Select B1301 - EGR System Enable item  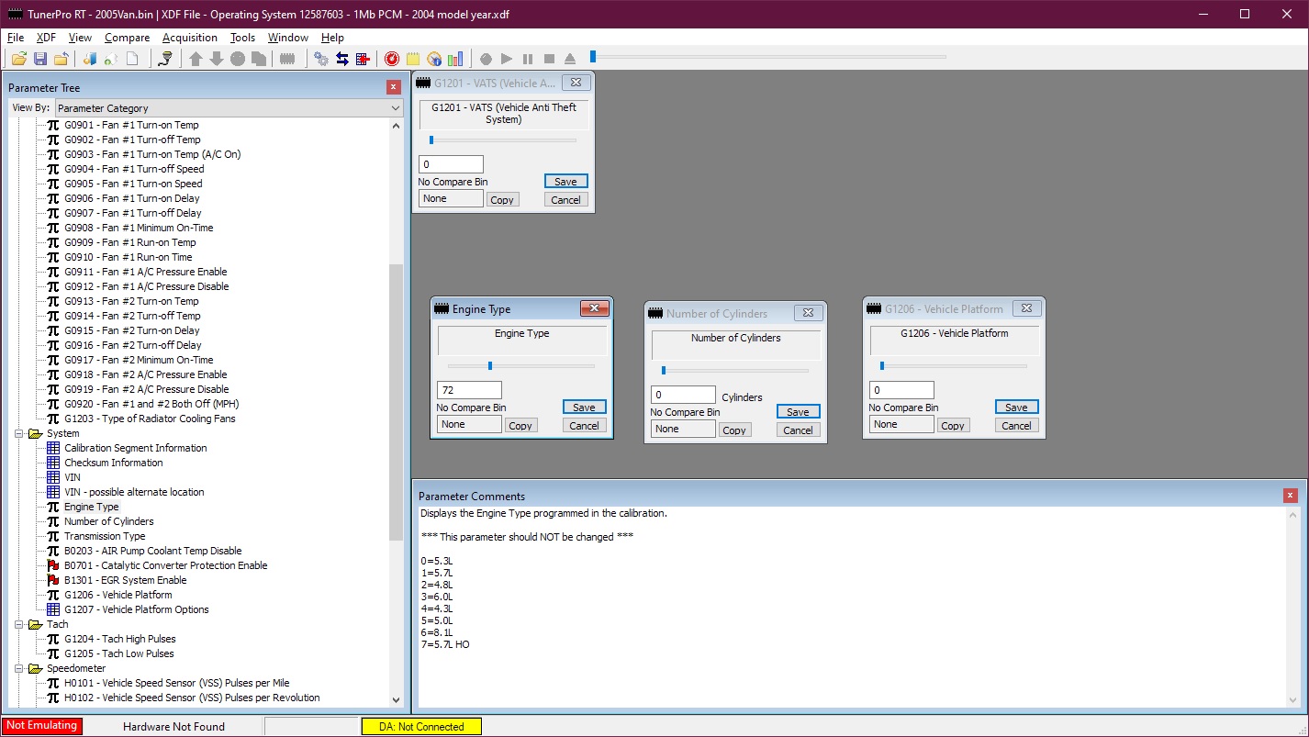[x=126, y=580]
